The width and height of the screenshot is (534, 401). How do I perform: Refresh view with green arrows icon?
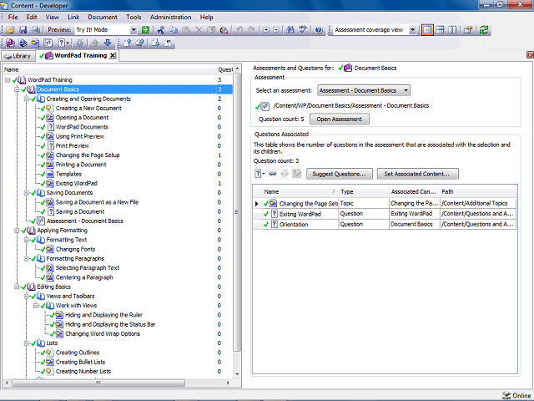pyautogui.click(x=484, y=30)
